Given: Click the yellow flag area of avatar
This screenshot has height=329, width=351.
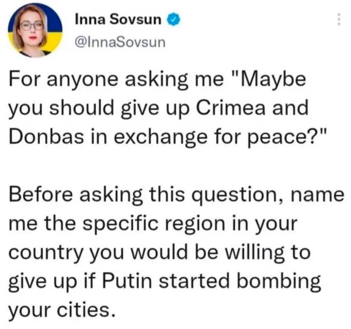Looking at the screenshot, I should tap(54, 42).
